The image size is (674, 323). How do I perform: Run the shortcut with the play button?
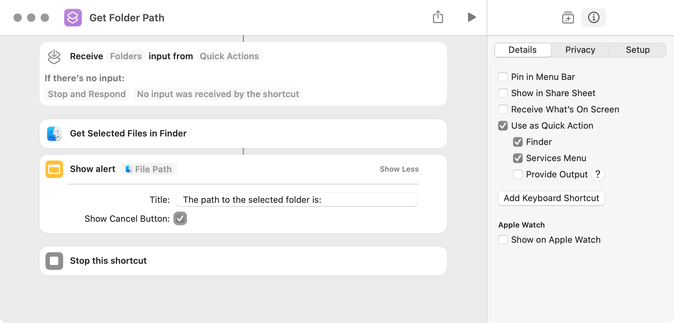471,17
